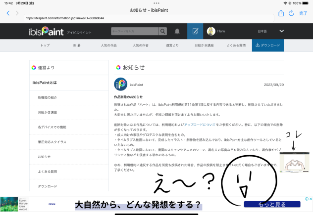Expand the header chevron menu

click(x=281, y=31)
